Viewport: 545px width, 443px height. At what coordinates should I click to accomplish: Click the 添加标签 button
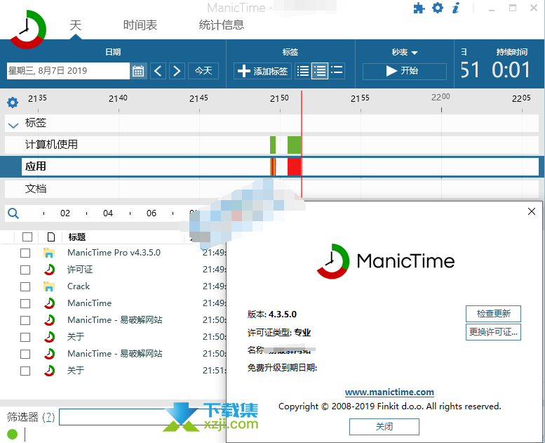pos(262,71)
